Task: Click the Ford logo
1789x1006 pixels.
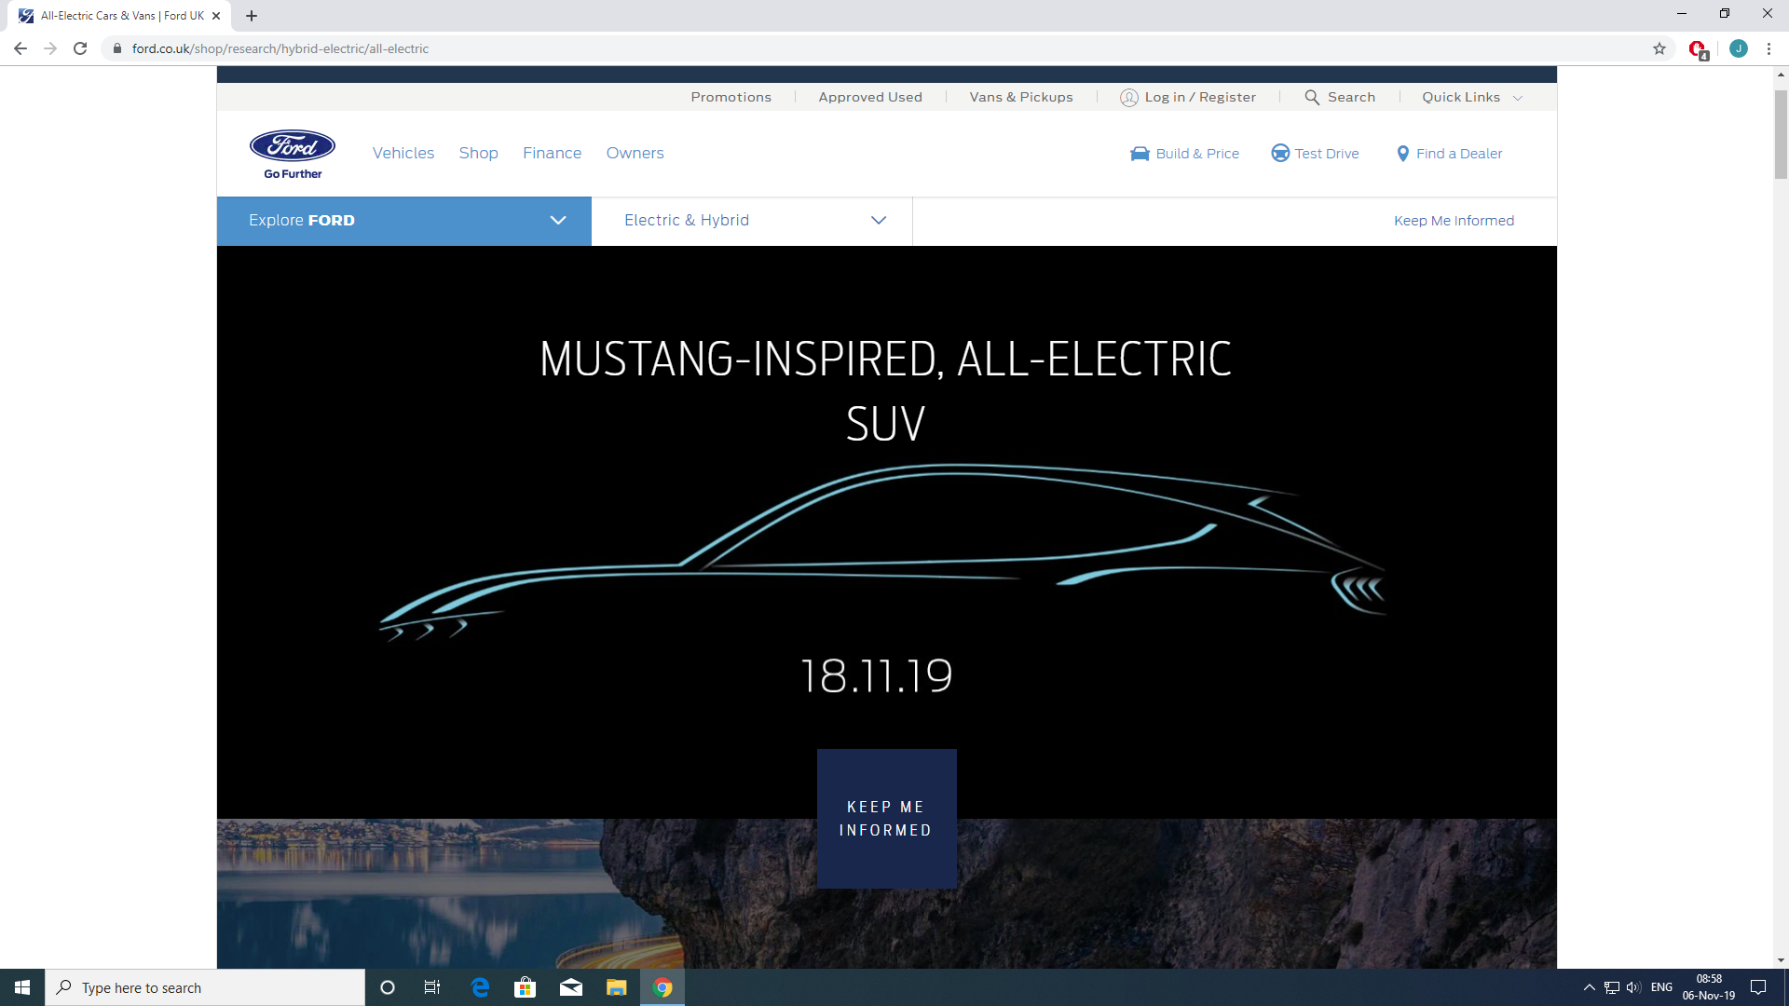Action: tap(293, 154)
